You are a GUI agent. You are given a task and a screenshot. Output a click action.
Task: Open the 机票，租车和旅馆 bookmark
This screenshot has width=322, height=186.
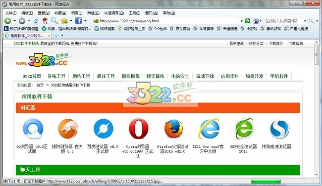point(66,29)
